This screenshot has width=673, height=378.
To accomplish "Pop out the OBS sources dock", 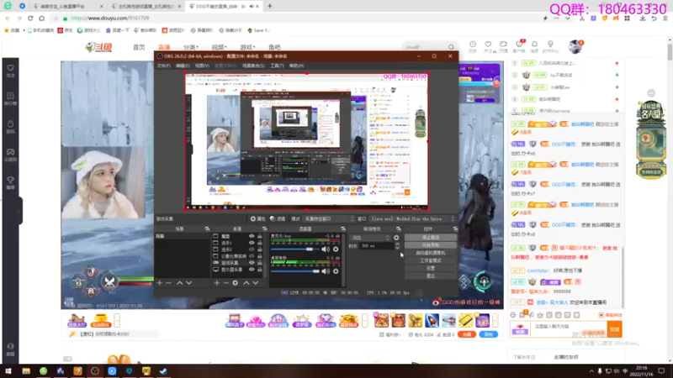I will [x=264, y=228].
